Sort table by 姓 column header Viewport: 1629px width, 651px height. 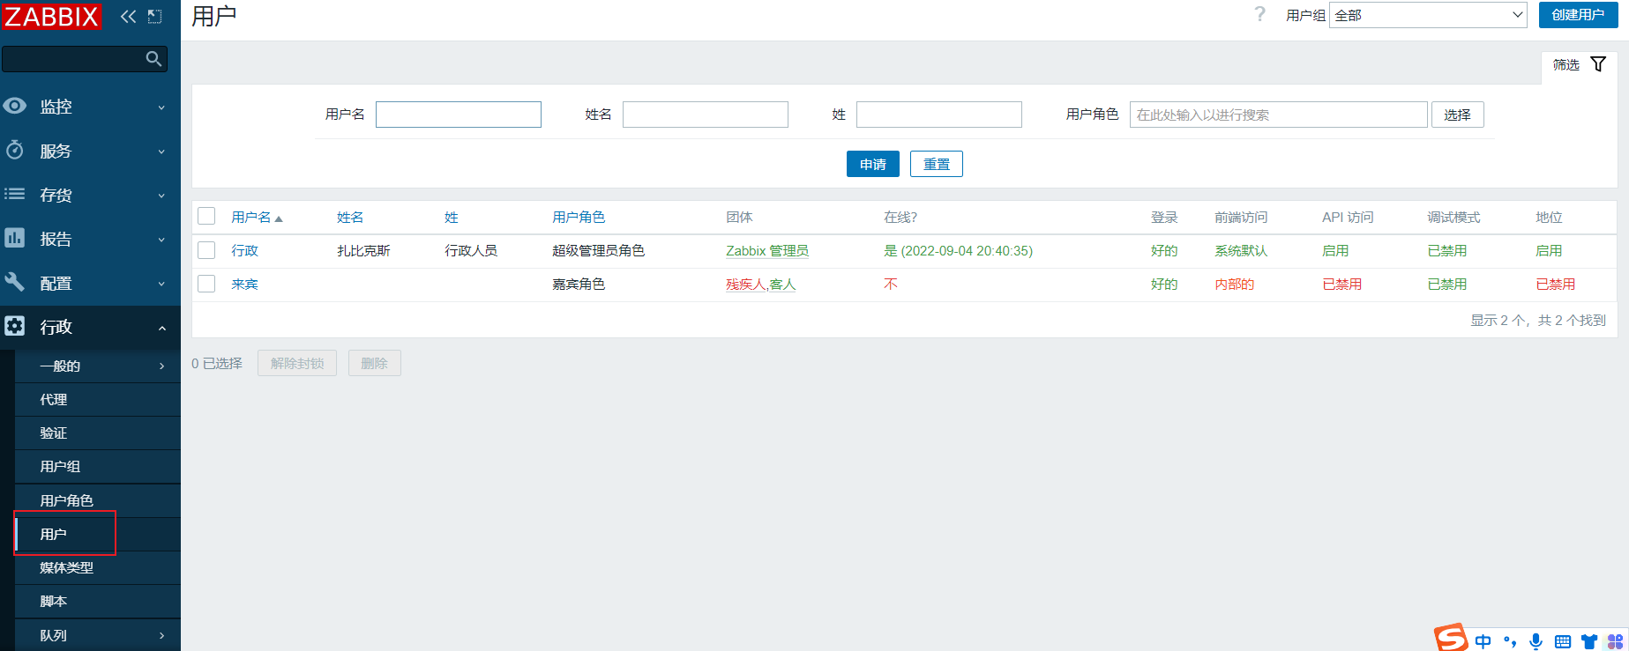[452, 217]
